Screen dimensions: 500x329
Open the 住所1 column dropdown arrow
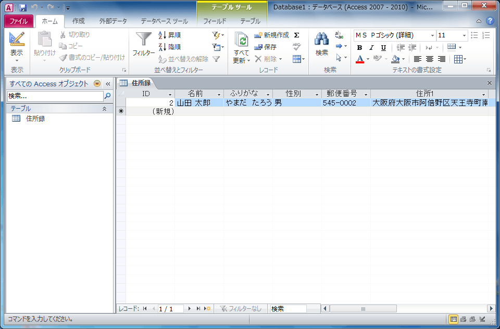tap(484, 95)
